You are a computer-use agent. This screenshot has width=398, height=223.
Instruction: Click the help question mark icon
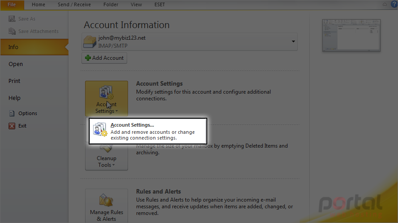[x=394, y=4]
